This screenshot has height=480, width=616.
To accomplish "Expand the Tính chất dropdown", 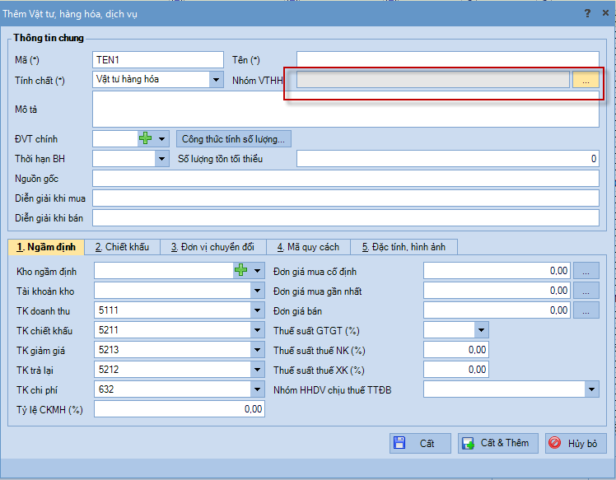I will 216,80.
